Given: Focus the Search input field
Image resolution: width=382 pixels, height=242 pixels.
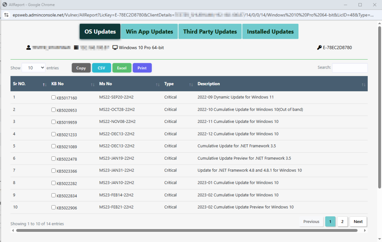Looking at the screenshot, I should (x=350, y=68).
